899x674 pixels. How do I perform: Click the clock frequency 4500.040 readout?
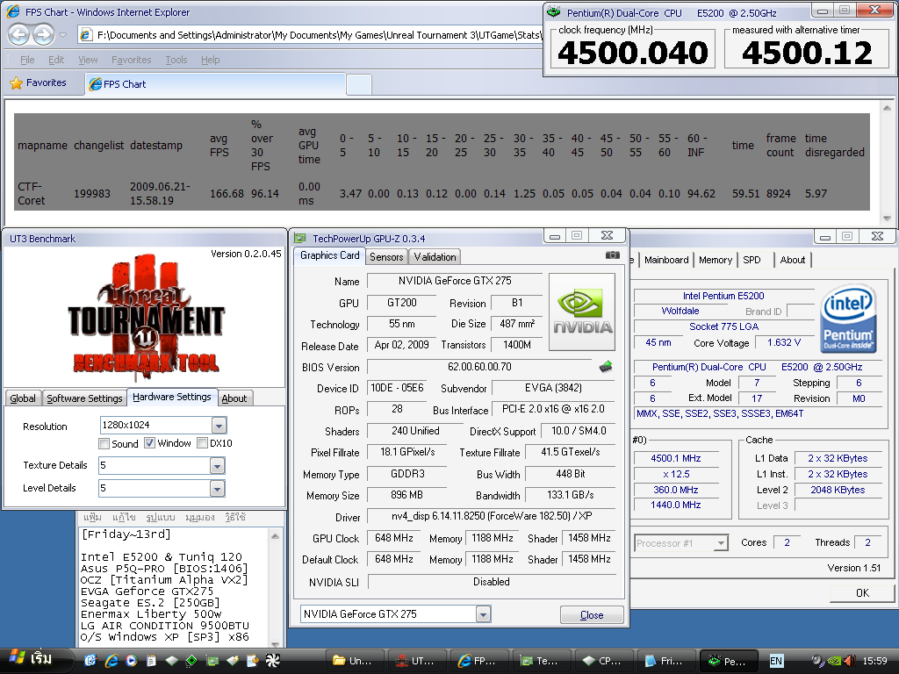[x=633, y=53]
